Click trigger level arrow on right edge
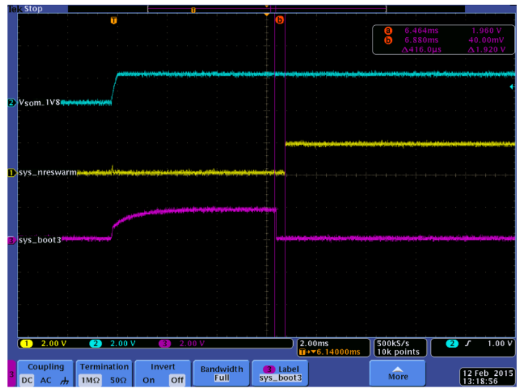Viewport: 521px width, 391px height. click(512, 87)
